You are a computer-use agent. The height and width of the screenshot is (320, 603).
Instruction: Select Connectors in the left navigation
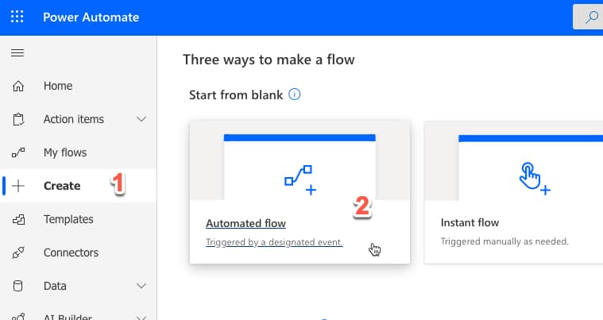coord(71,253)
